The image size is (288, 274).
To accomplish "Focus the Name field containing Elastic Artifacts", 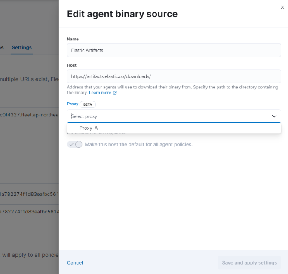I will [174, 50].
